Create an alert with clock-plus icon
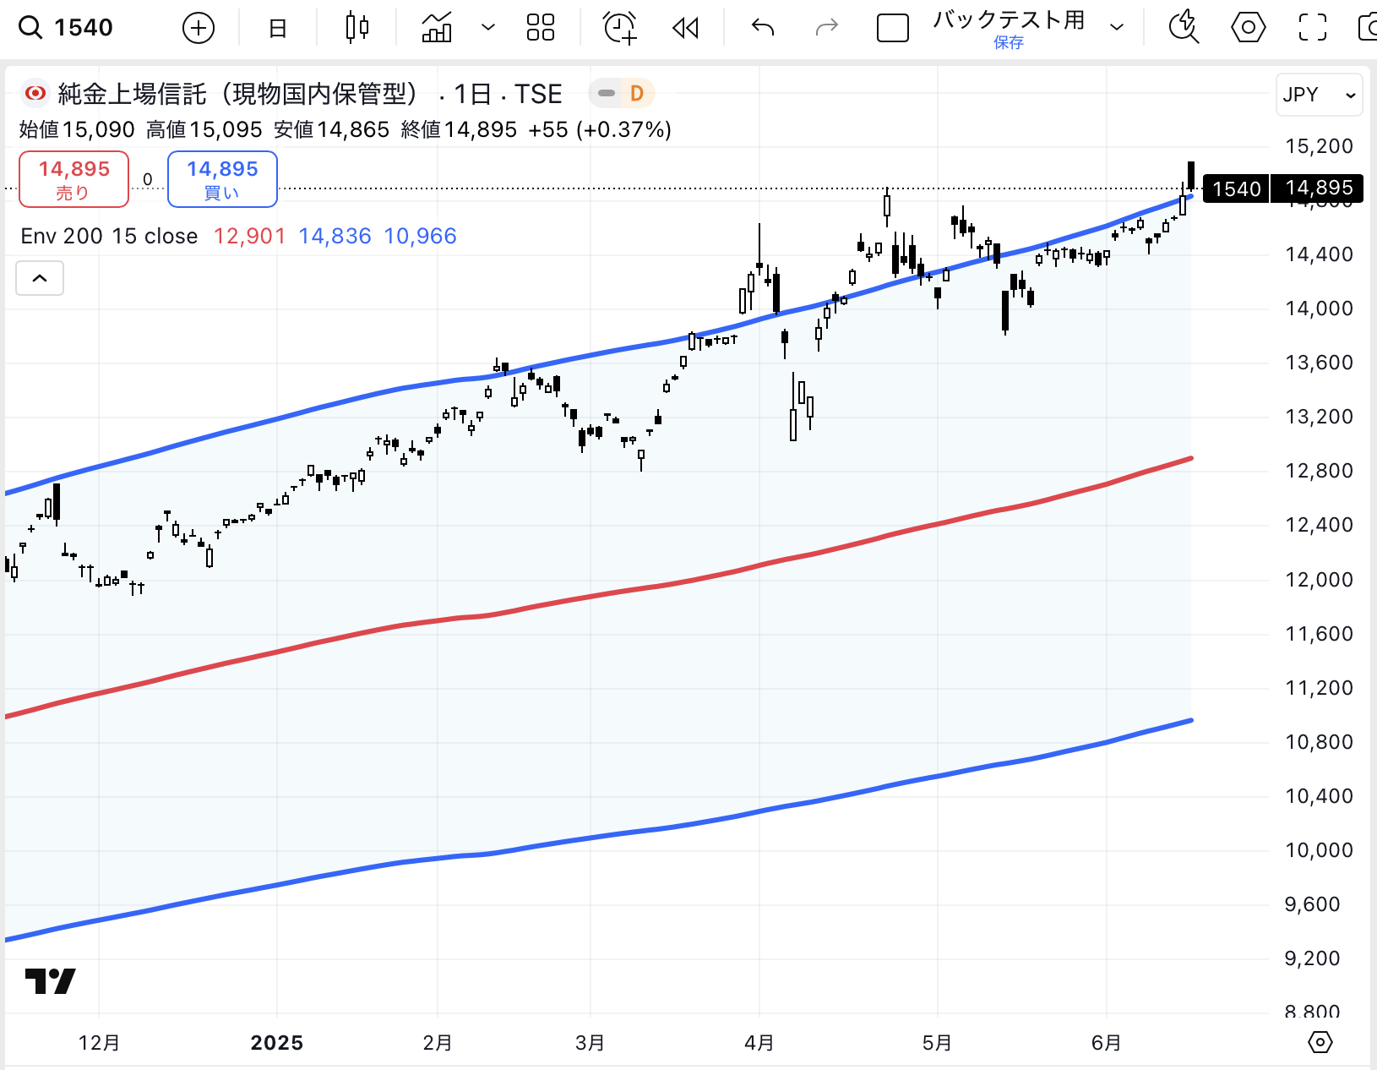1377x1070 pixels. pos(620,28)
